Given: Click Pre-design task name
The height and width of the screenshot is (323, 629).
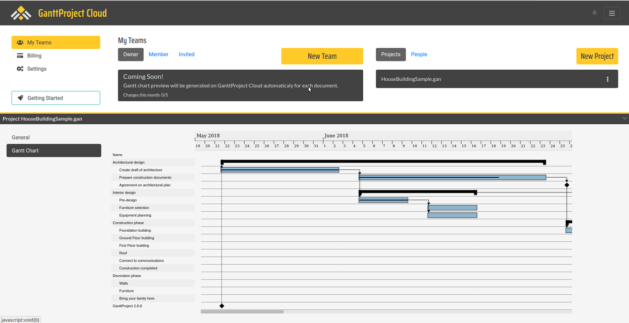Looking at the screenshot, I should click(128, 200).
